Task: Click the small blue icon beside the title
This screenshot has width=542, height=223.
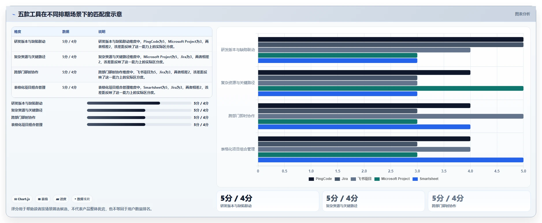Action: 14,14
